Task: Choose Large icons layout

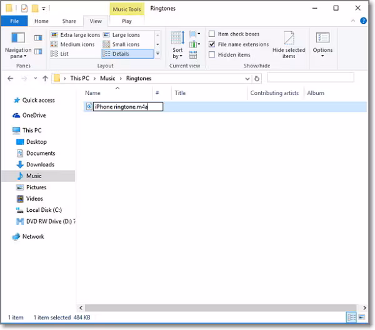Action: click(122, 35)
